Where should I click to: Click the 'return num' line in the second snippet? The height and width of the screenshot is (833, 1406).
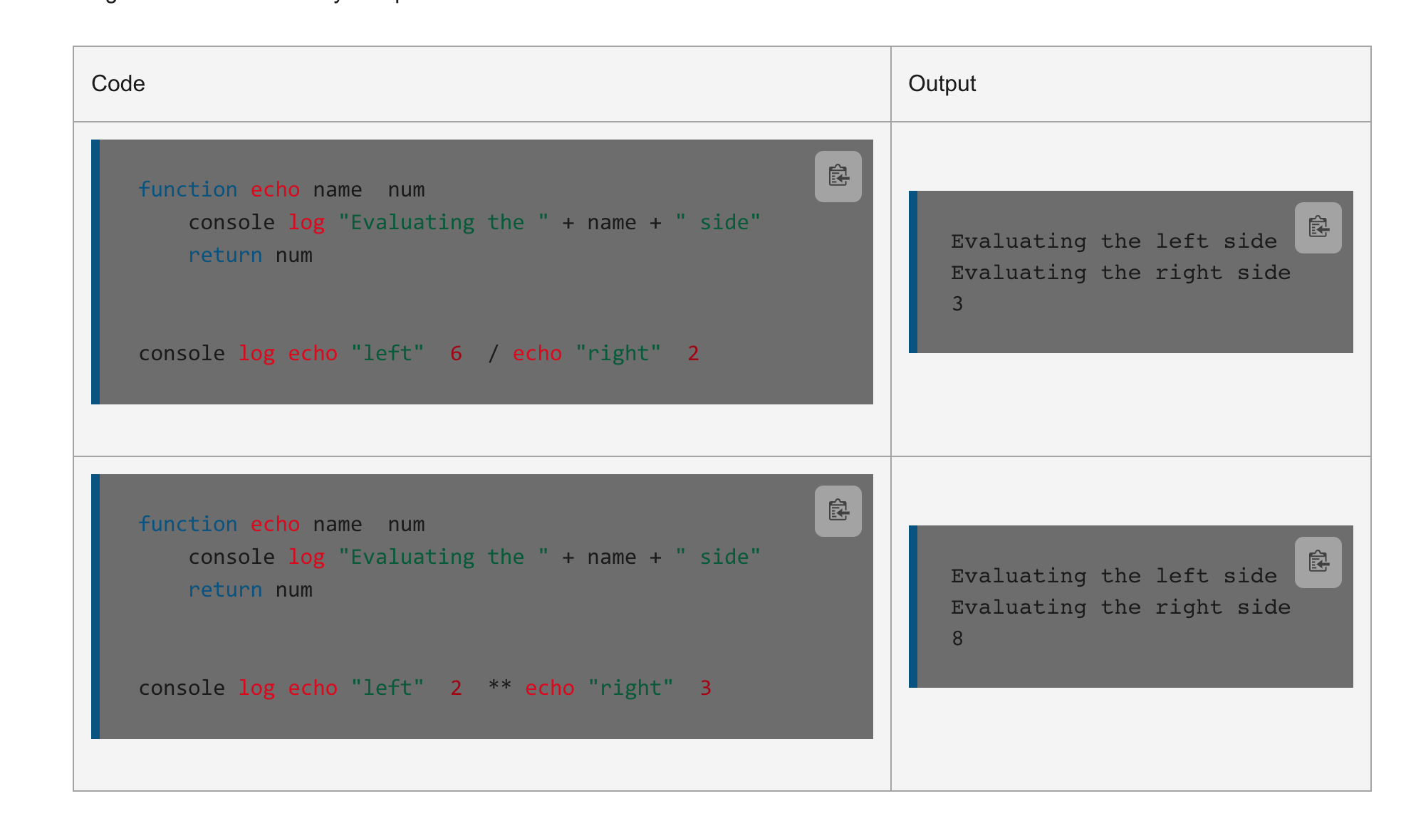(250, 589)
